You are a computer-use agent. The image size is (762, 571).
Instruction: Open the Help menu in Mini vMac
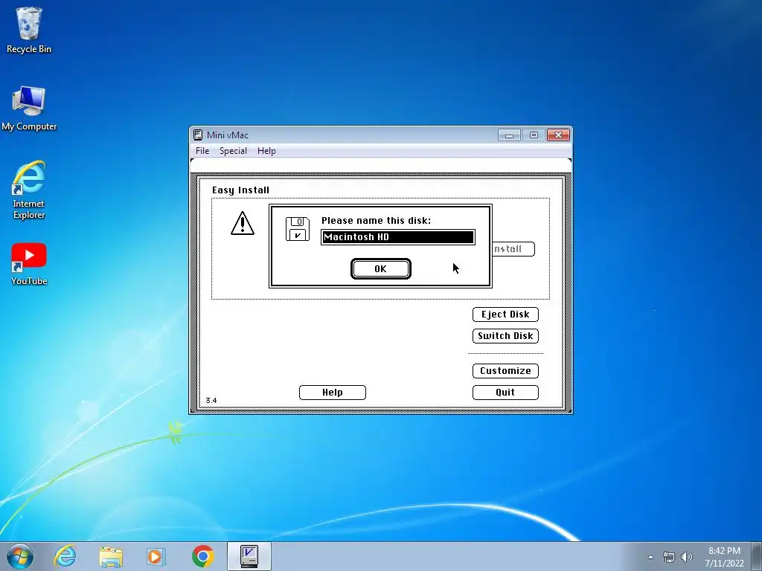266,150
